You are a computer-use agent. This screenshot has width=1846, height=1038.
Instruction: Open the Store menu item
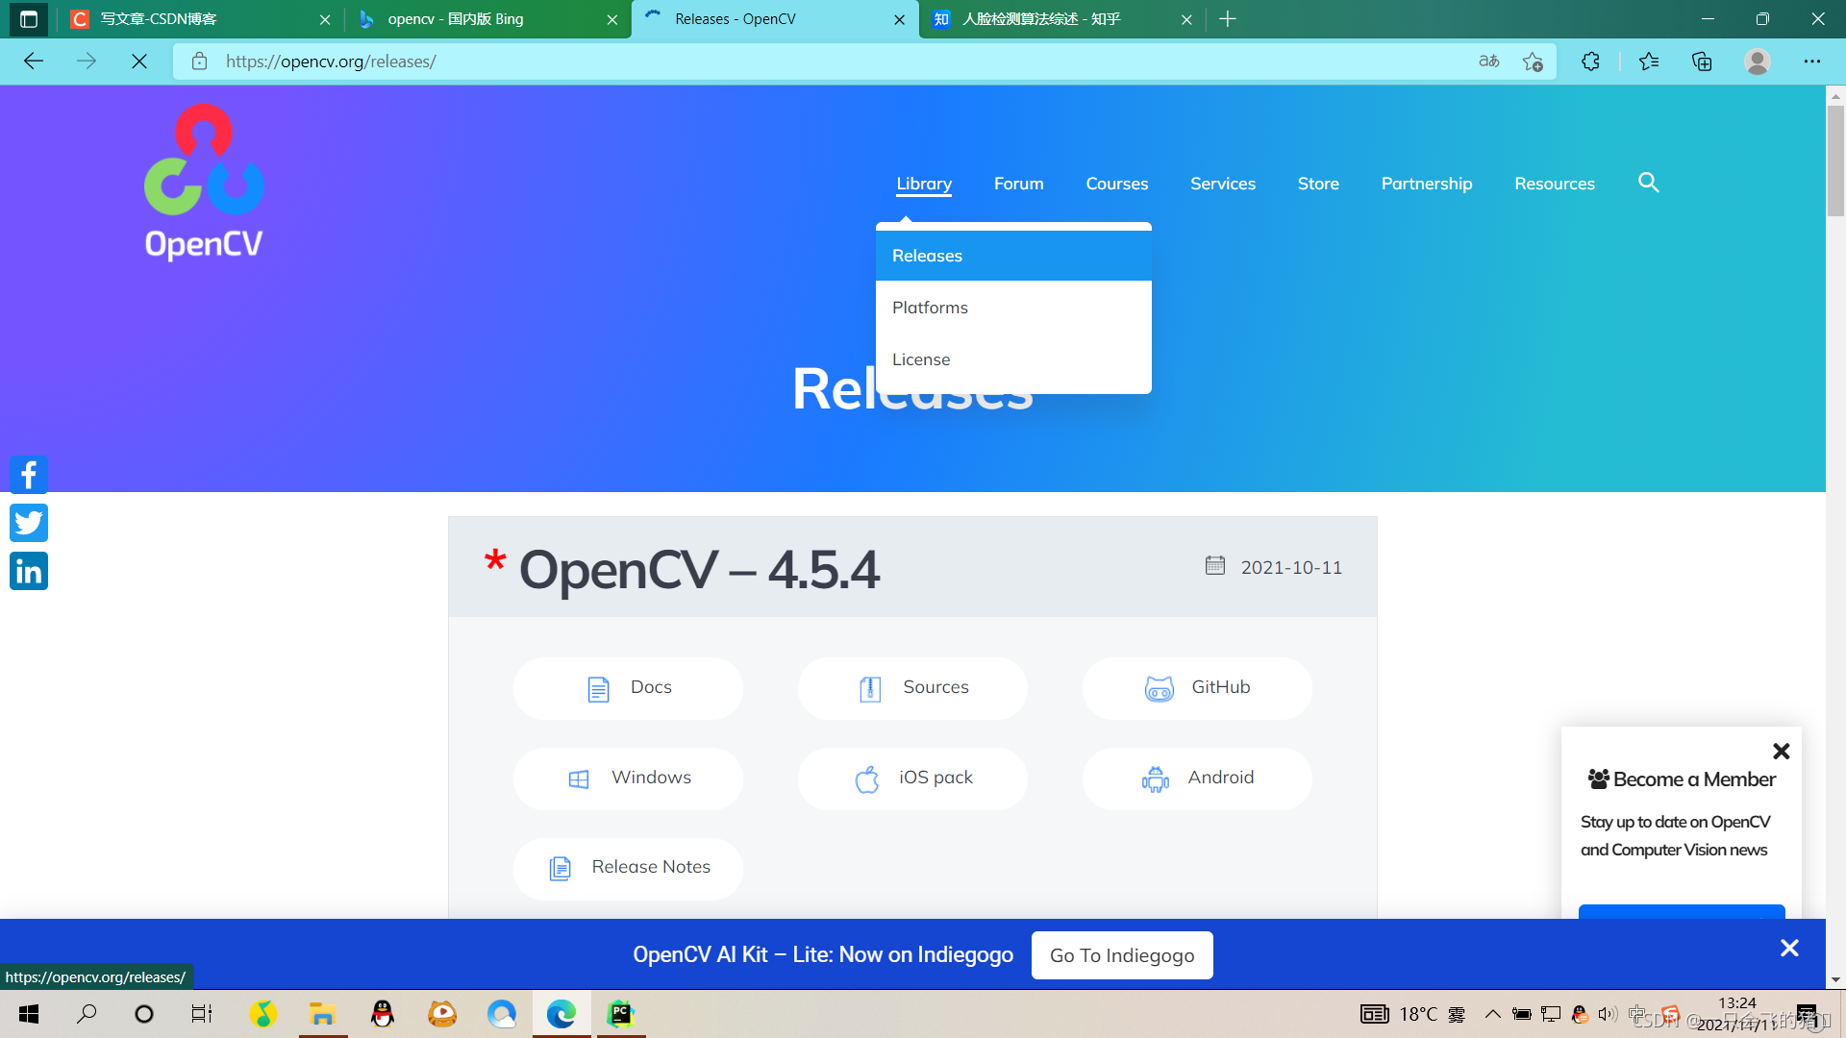pos(1318,184)
